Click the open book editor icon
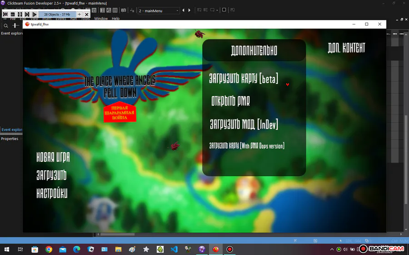 pos(123,10)
